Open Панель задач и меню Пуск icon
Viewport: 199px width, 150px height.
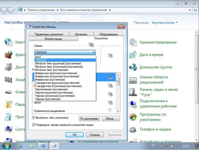[133, 92]
